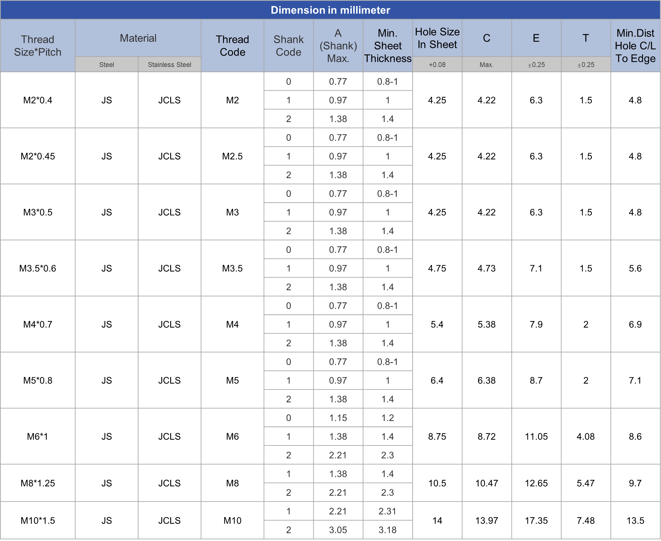The image size is (661, 541).
Task: Select the Steel sub-header cell
Action: tap(106, 64)
